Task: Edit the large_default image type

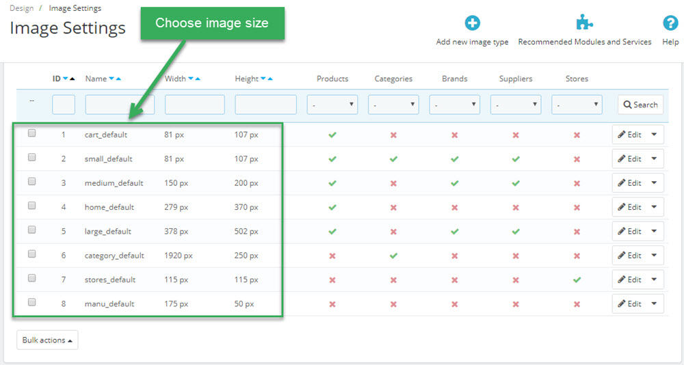Action: point(630,232)
